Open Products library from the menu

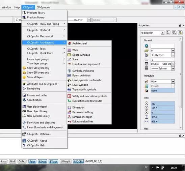coord(45,12)
